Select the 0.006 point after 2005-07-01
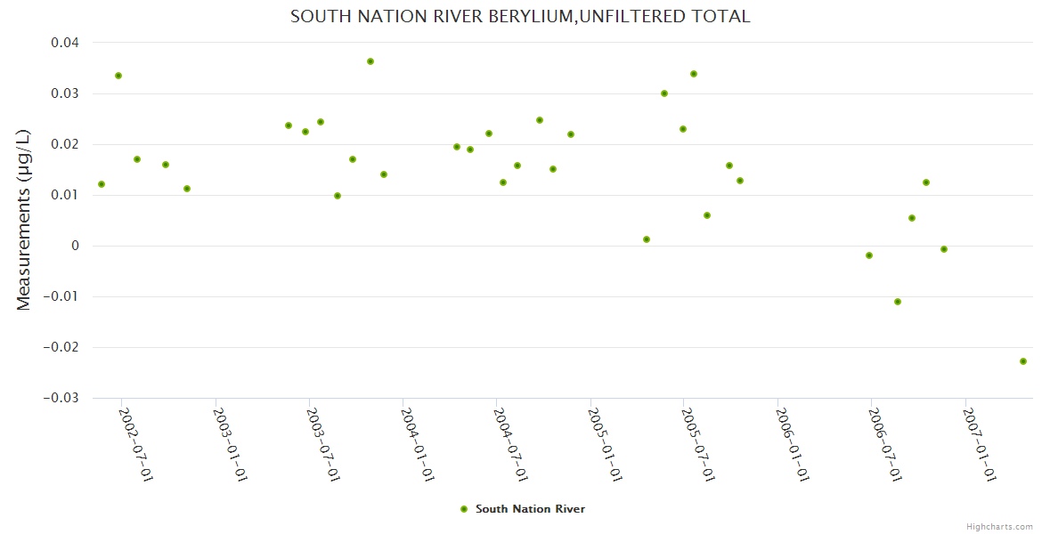The image size is (1042, 534). (707, 215)
